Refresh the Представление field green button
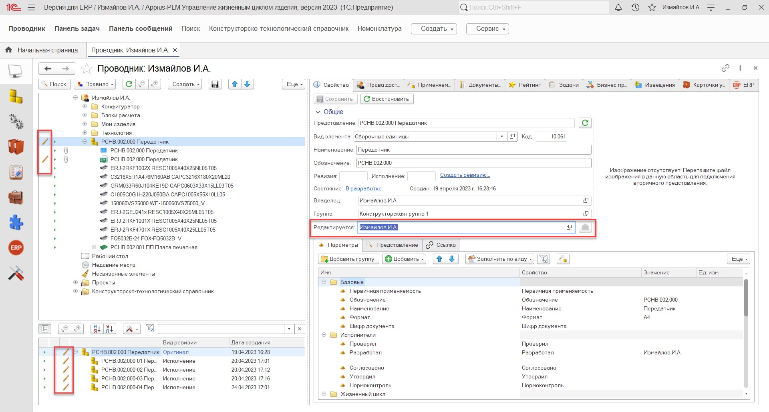 click(585, 123)
